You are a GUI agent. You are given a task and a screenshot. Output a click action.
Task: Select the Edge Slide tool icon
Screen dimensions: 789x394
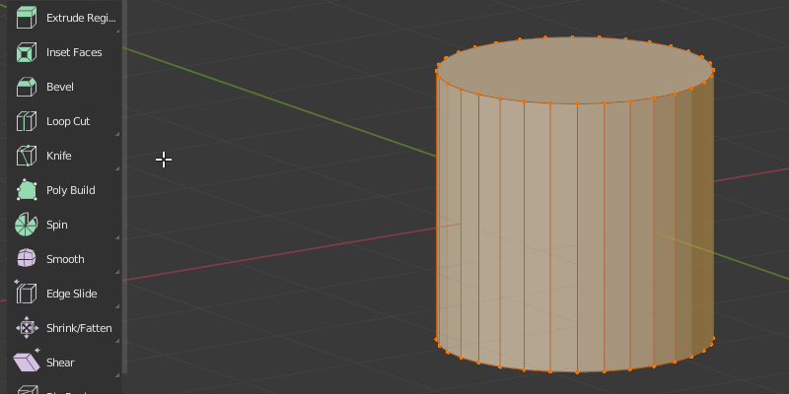click(27, 294)
